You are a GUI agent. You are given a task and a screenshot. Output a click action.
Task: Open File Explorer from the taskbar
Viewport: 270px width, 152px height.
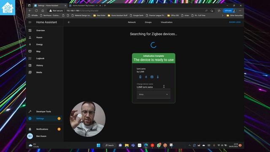(x=127, y=145)
